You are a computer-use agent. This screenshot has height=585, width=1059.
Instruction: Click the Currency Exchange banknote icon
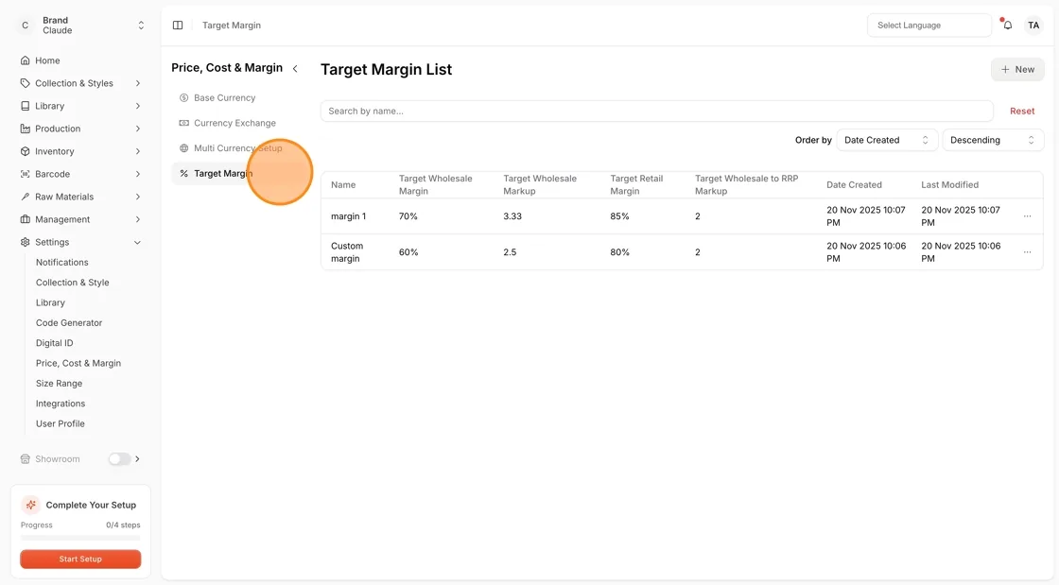[183, 123]
